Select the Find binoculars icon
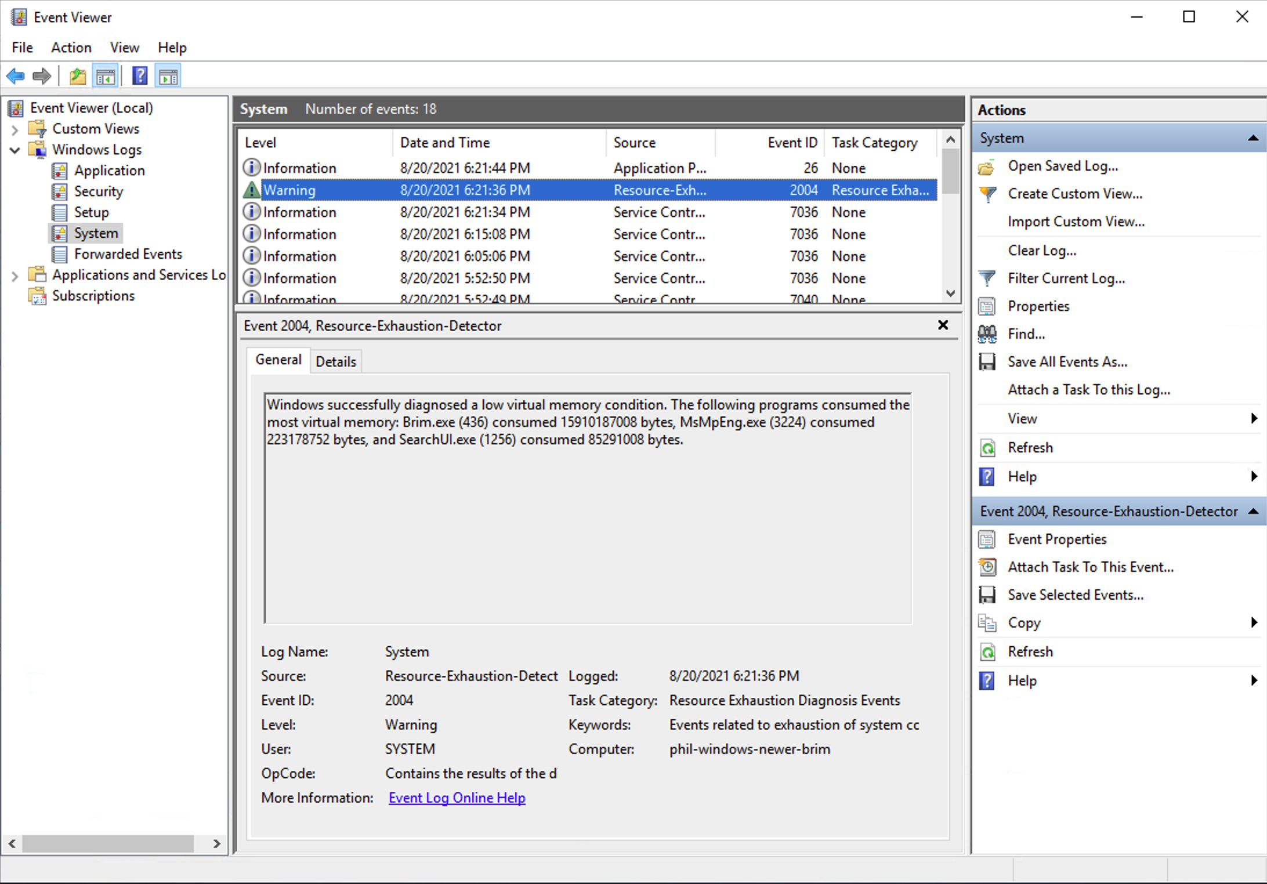 (x=987, y=334)
